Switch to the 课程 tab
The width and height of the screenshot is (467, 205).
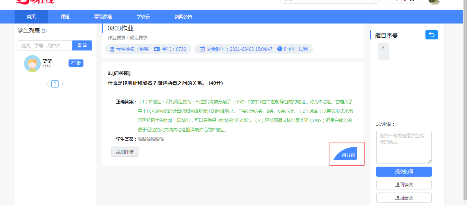click(65, 17)
